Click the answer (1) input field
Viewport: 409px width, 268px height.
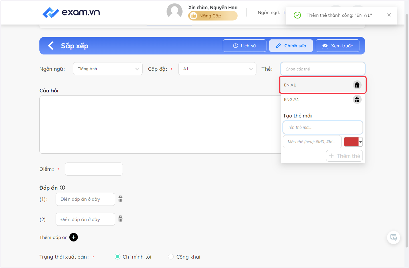click(85, 199)
